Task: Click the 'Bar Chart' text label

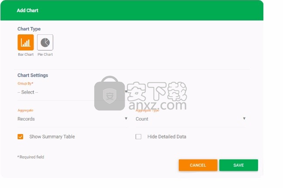Action: pyautogui.click(x=26, y=54)
